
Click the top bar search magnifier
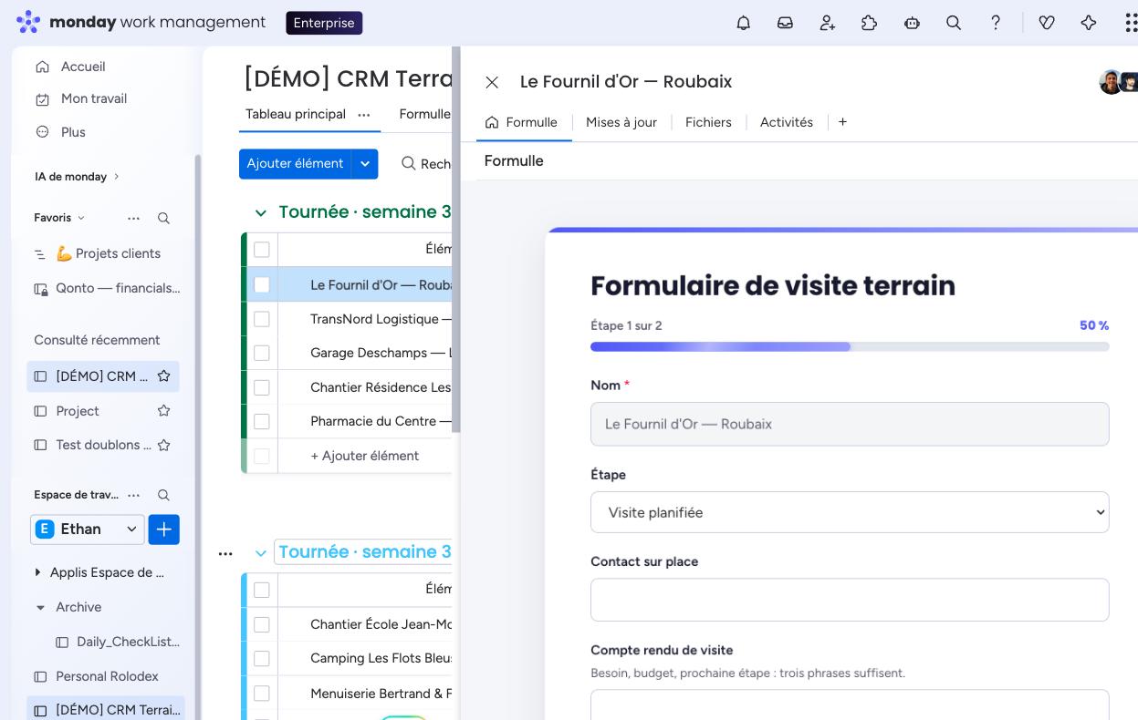(x=954, y=23)
